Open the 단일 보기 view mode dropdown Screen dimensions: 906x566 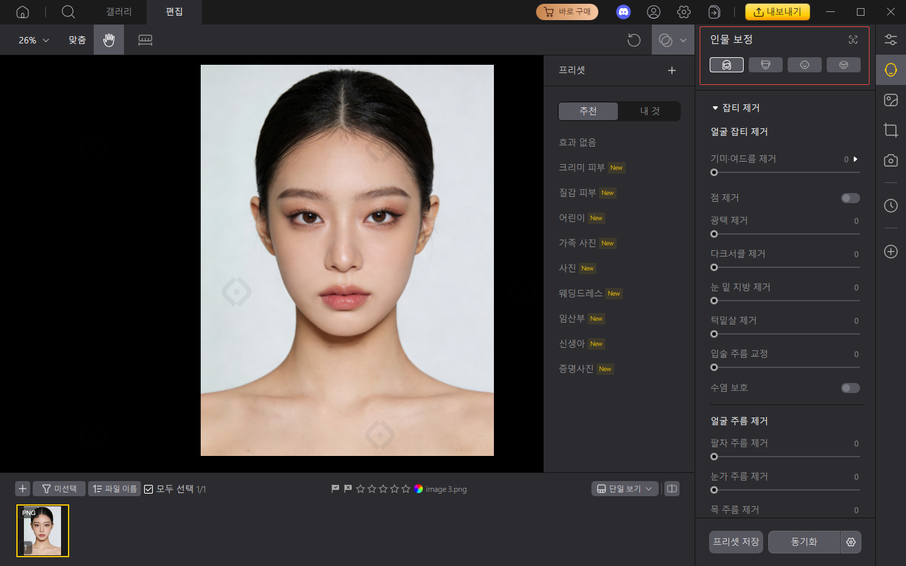[624, 489]
